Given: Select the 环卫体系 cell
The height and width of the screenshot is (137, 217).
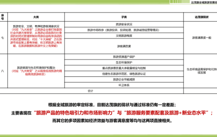Looking at the screenshot, I should (124, 85).
